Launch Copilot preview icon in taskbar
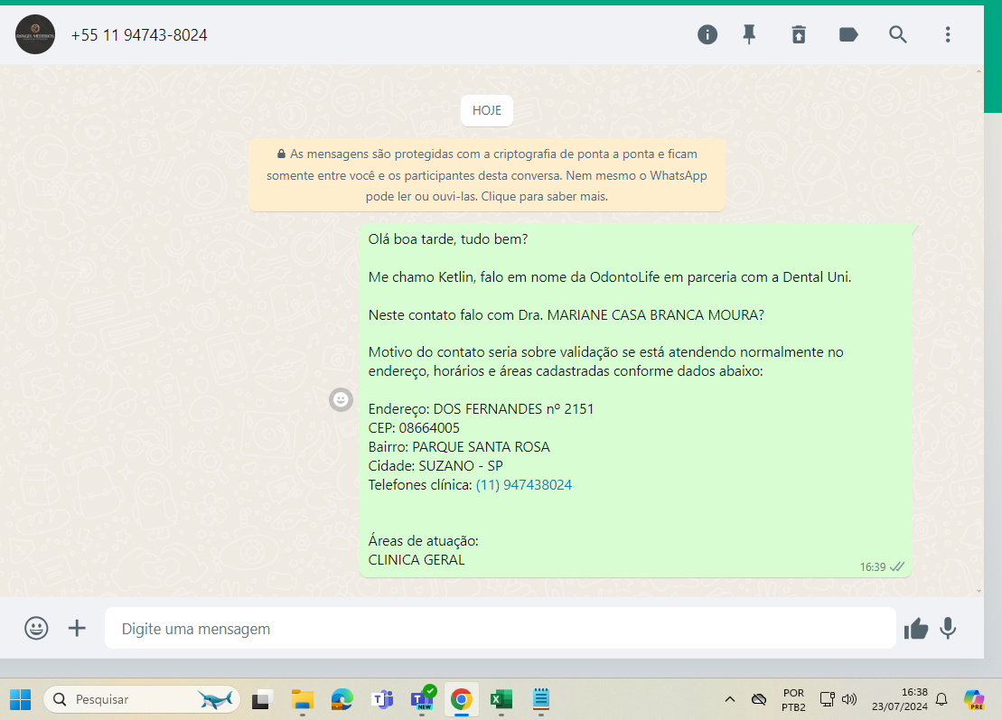The image size is (1002, 720). (974, 699)
